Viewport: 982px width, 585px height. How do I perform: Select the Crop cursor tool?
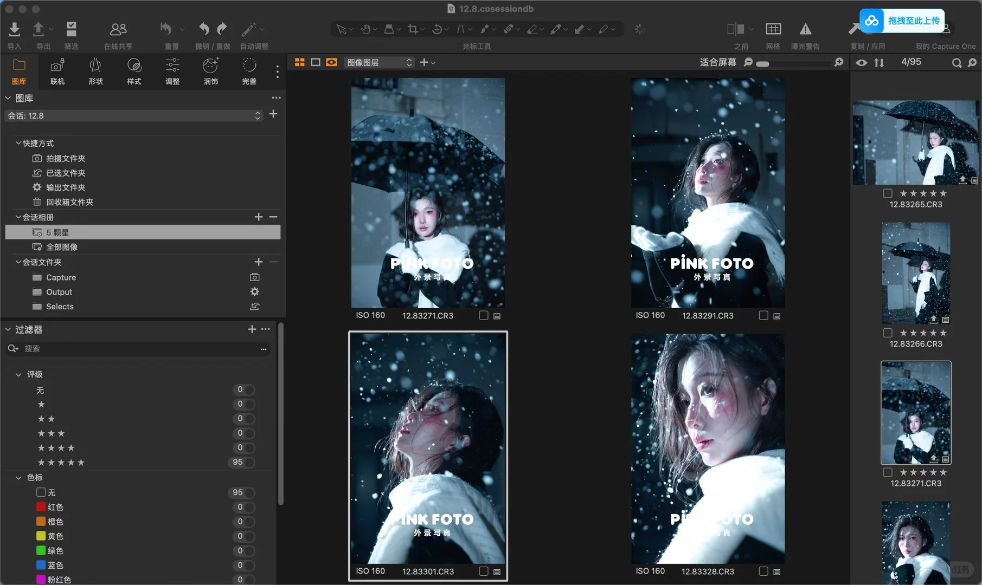tap(413, 29)
